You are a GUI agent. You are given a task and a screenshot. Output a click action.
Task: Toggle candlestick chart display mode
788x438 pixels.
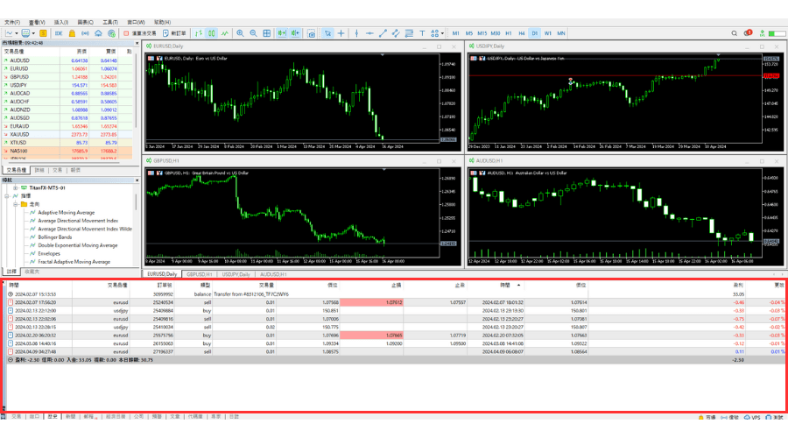coord(211,33)
